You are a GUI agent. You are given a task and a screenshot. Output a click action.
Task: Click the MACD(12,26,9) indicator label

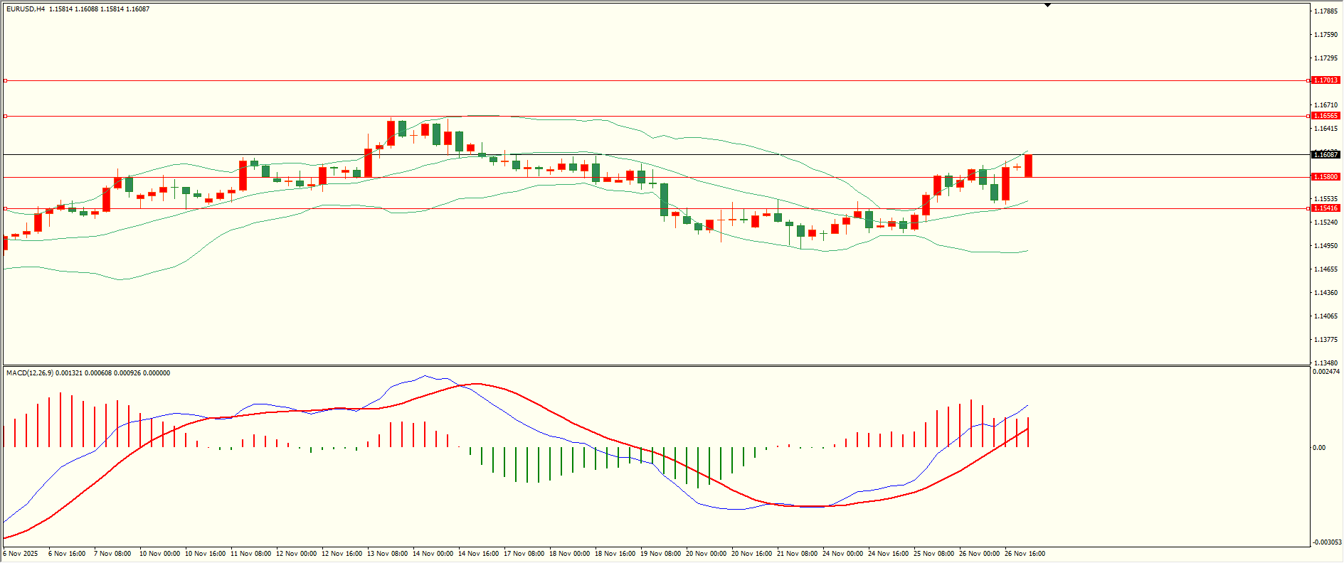pyautogui.click(x=29, y=373)
